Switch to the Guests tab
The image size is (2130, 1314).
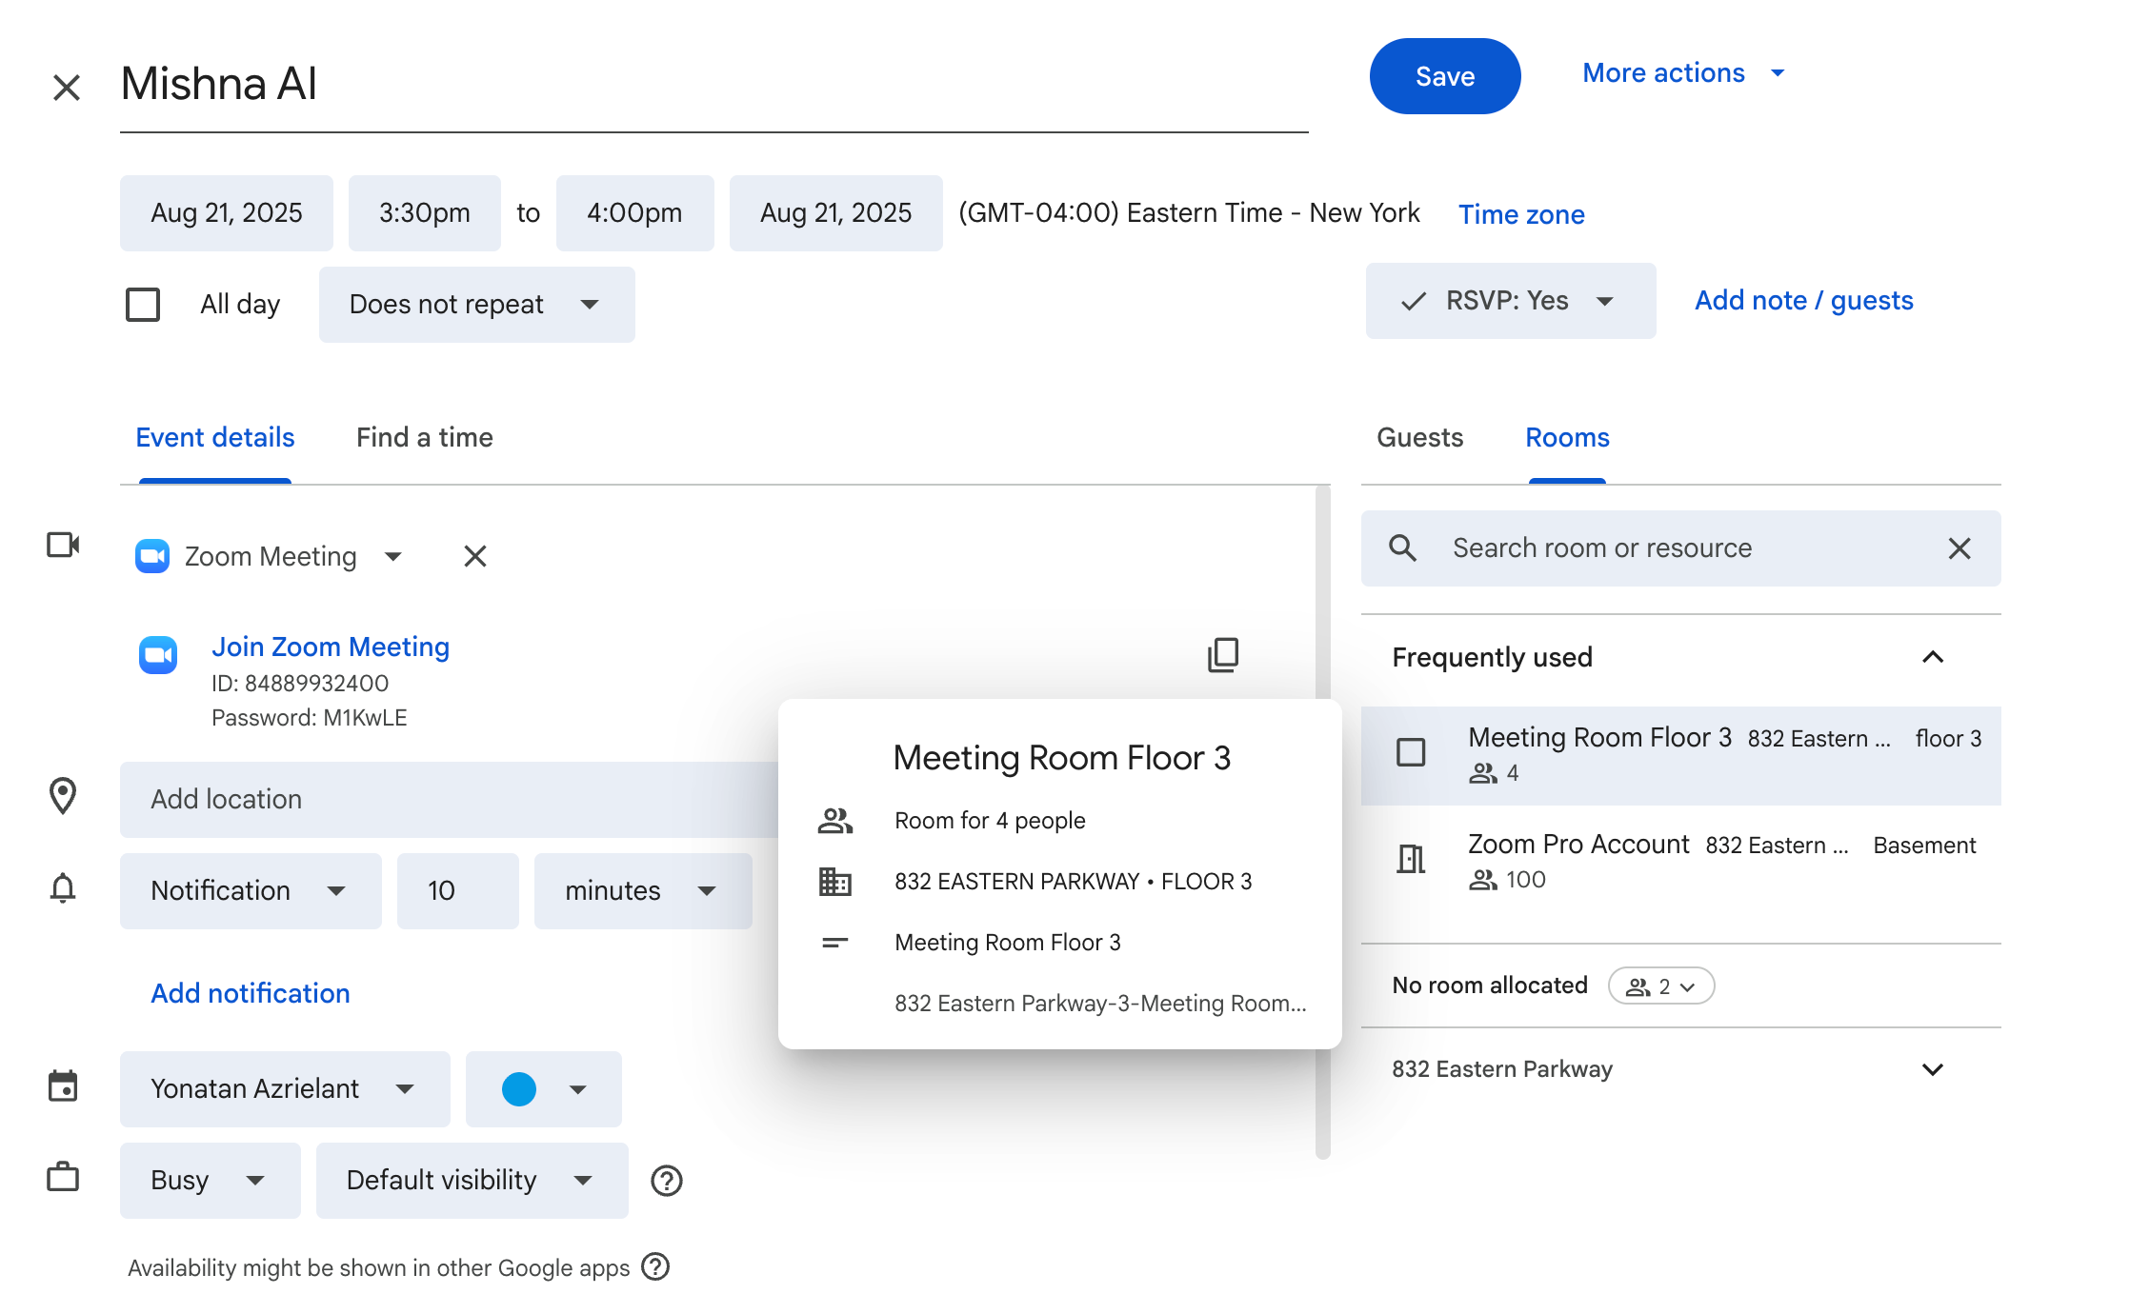pyautogui.click(x=1420, y=438)
